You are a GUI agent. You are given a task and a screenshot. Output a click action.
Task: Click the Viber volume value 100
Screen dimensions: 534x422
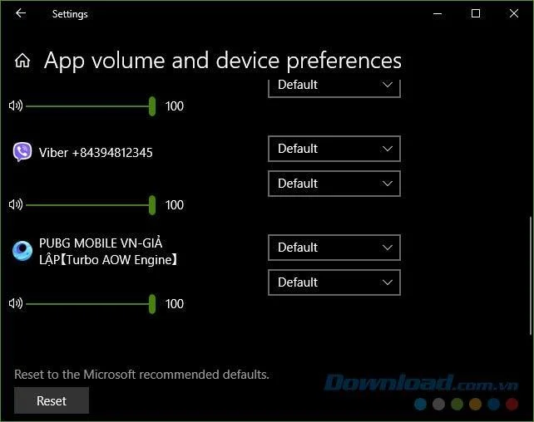click(175, 205)
